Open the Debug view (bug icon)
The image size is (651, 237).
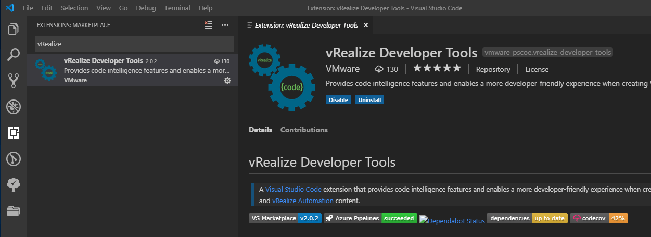pyautogui.click(x=13, y=107)
